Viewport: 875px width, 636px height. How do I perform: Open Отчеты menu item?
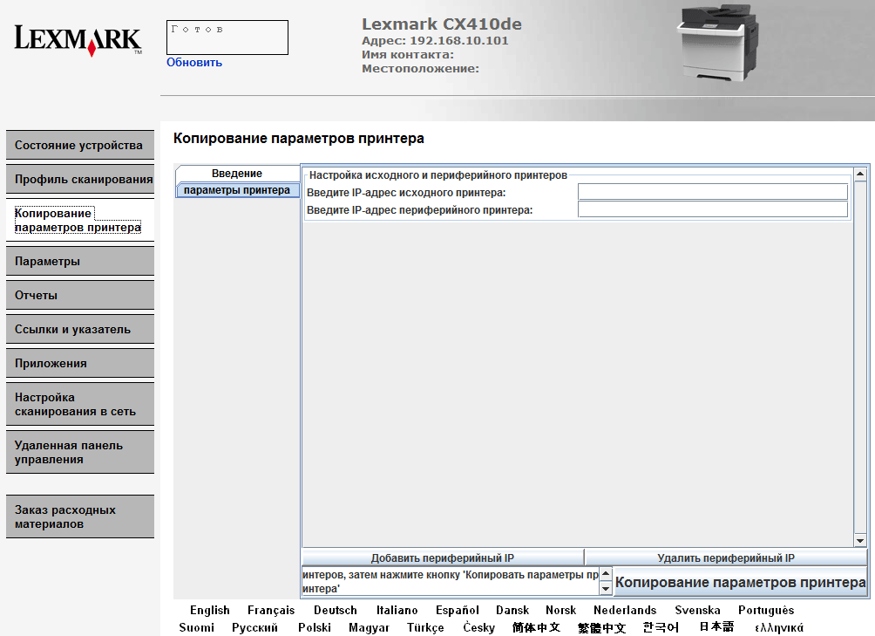point(80,296)
